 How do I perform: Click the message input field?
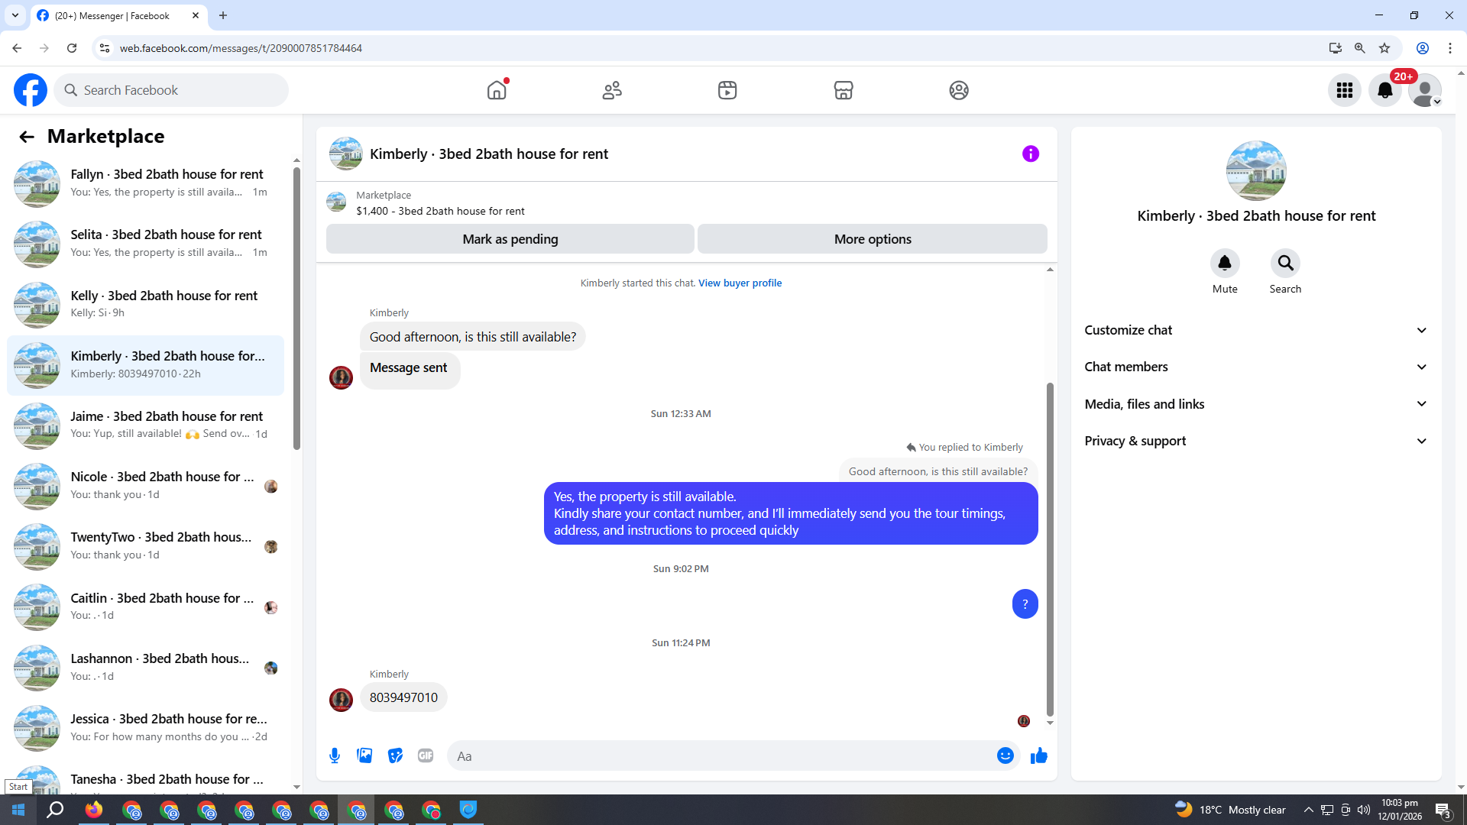718,755
